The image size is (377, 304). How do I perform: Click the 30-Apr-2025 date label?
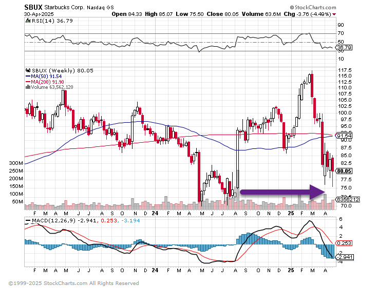pos(39,14)
